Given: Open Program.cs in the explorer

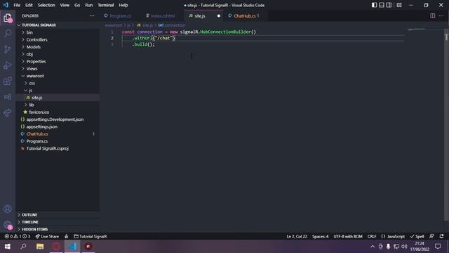Looking at the screenshot, I should 58,141.
